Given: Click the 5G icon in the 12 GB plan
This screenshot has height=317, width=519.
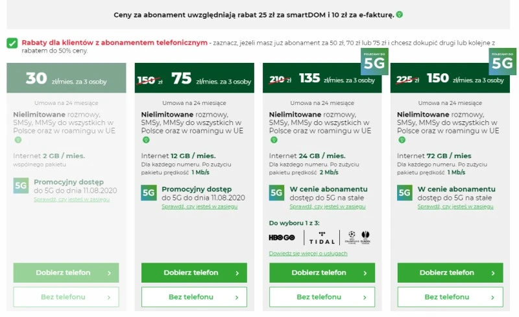Looking at the screenshot, I should pyautogui.click(x=149, y=193).
